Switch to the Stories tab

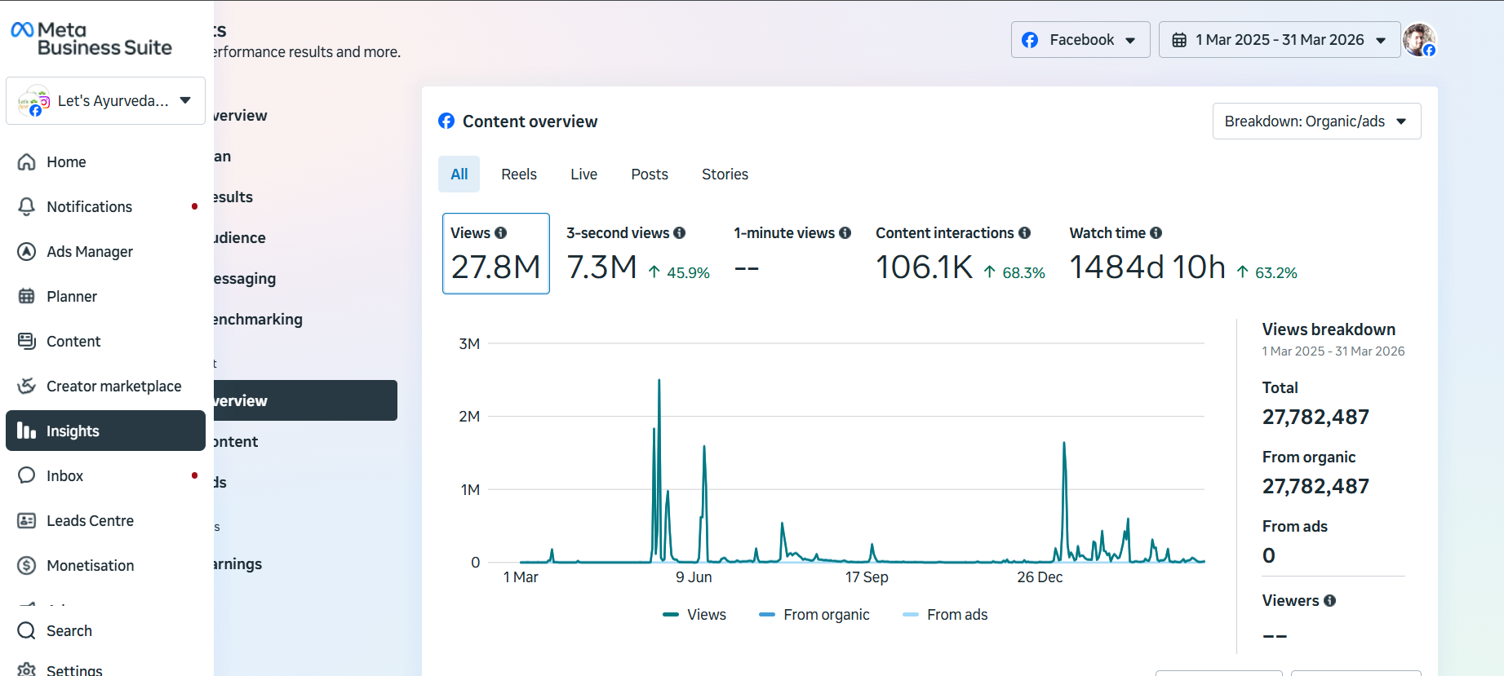(x=725, y=175)
